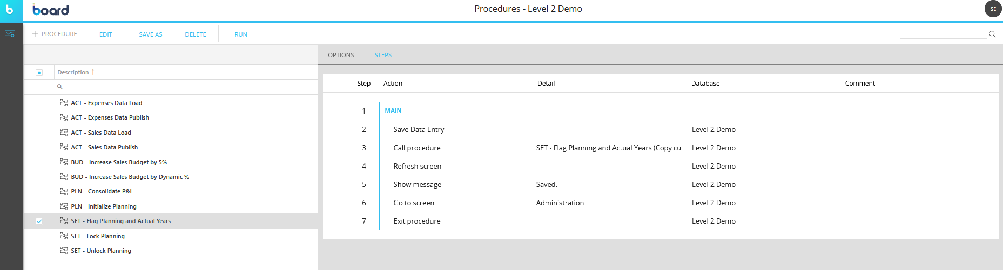Screen dimensions: 1003x270
Task: Click the Detail column header
Action: click(546, 83)
